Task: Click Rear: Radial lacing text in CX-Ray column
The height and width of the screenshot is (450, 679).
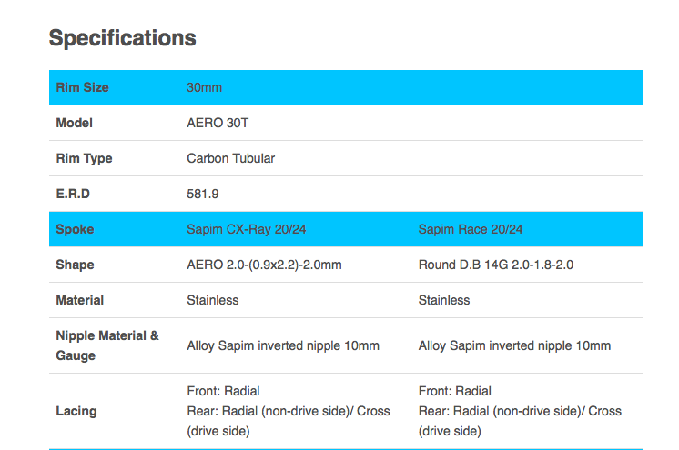Action: [x=289, y=421]
